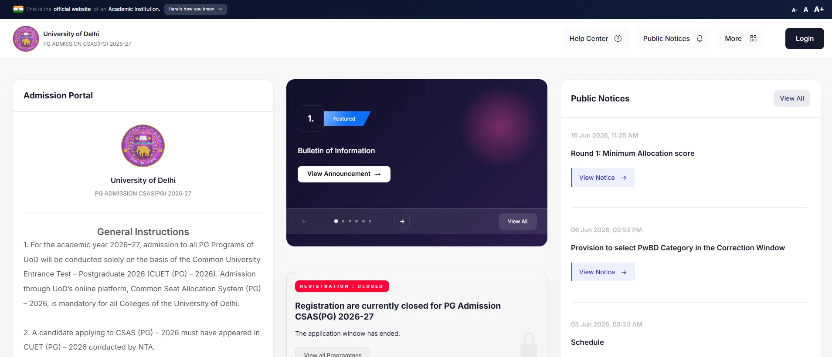Open View Notice for PwBD Category Correction Window

603,272
